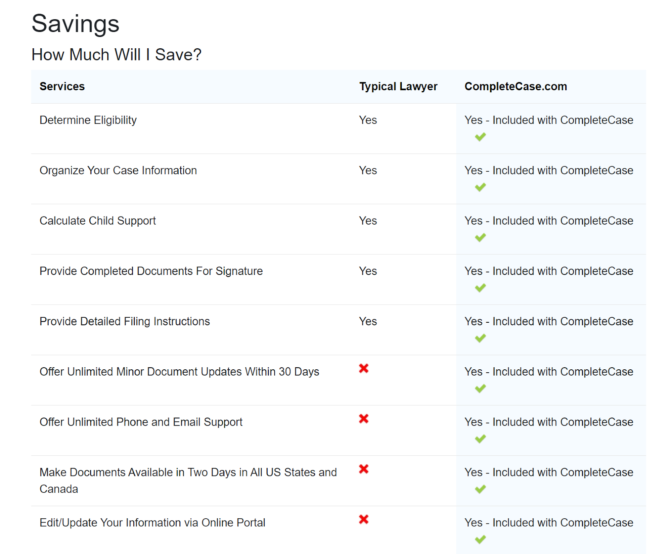Viewport: 671px width, 554px height.
Task: Click green checkmark in Two Days availability row
Action: [x=480, y=489]
